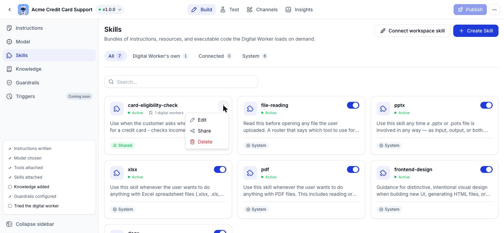
Task: Click the card-eligibility-check more options button
Action: pos(223,106)
